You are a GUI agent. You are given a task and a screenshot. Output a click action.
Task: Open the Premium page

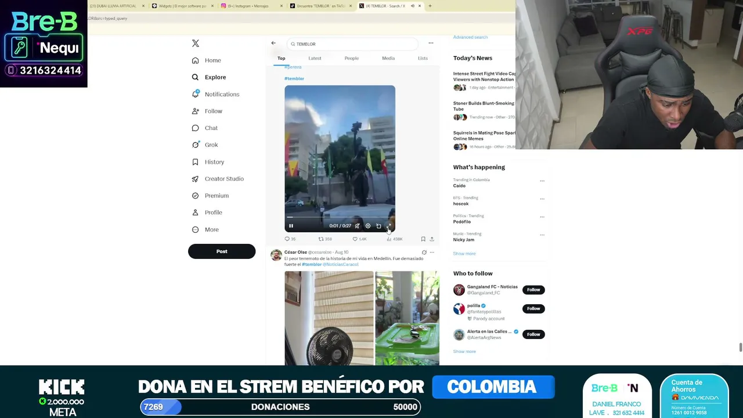[210, 196]
